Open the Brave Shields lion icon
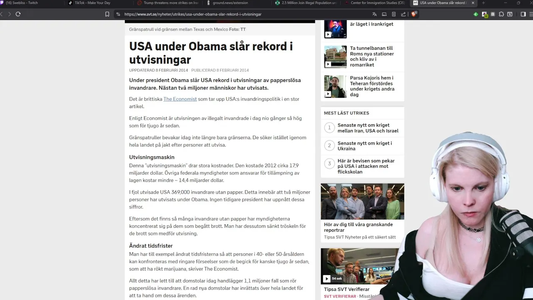The height and width of the screenshot is (300, 533). (414, 14)
